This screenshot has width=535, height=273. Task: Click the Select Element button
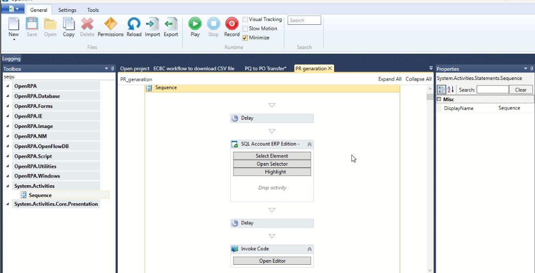coord(272,156)
